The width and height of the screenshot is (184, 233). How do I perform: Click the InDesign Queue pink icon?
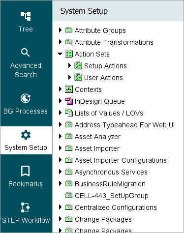click(x=69, y=101)
